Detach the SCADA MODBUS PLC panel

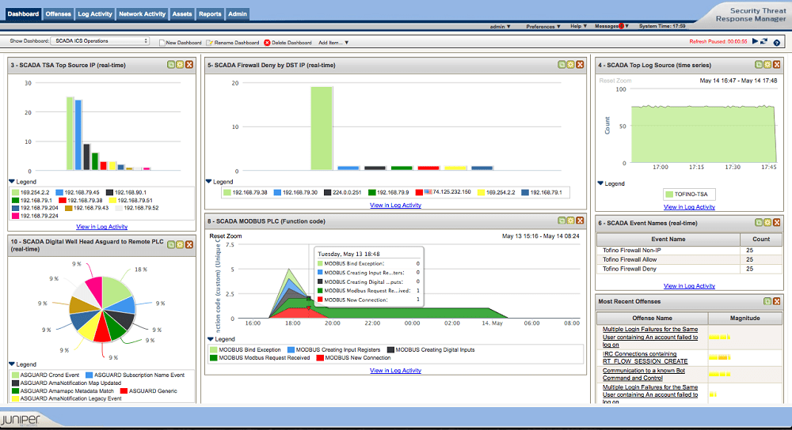click(x=562, y=221)
